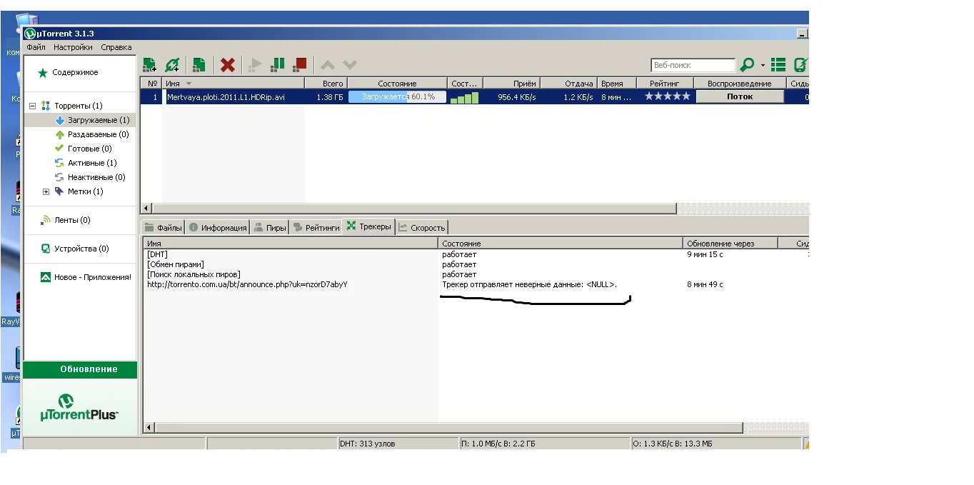The image size is (974, 485).
Task: Switch to the Файлы tab
Action: click(164, 228)
